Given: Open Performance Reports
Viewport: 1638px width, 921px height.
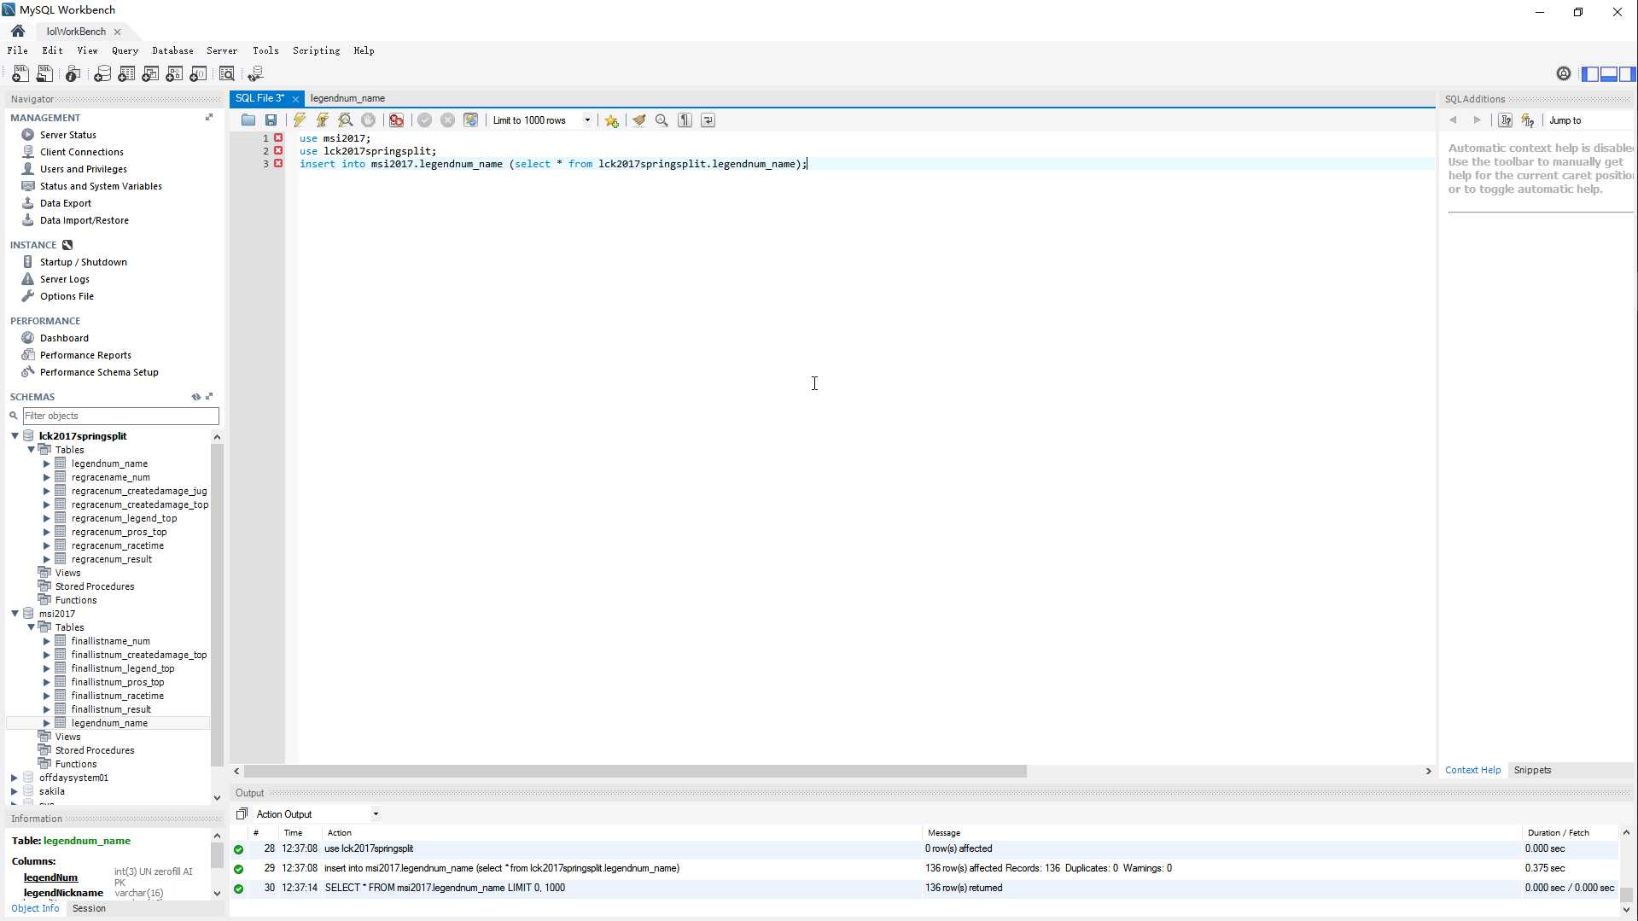Looking at the screenshot, I should coord(85,355).
